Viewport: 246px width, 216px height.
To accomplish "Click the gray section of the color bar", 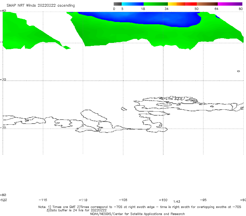I will click(x=118, y=4).
